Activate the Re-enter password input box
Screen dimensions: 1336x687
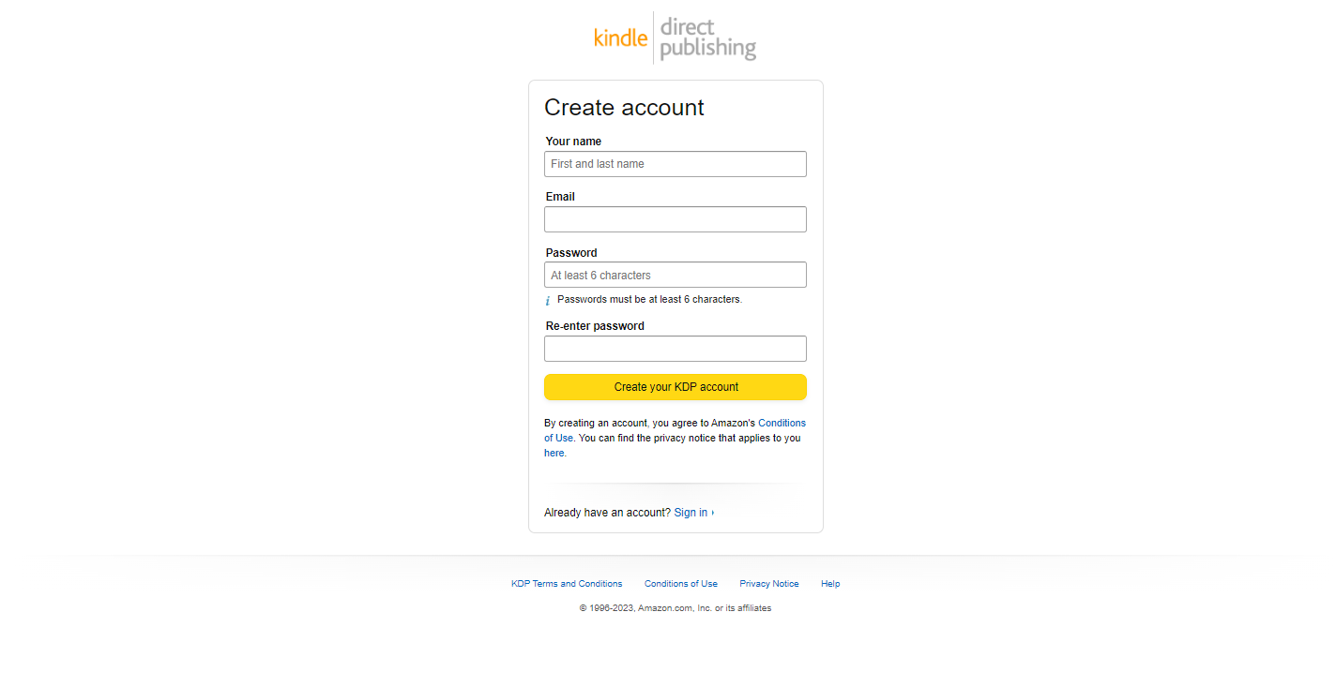click(676, 349)
